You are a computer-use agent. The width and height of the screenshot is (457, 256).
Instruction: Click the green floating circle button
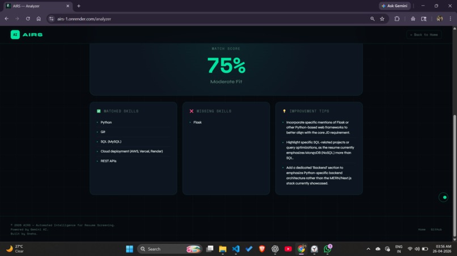click(x=443, y=197)
